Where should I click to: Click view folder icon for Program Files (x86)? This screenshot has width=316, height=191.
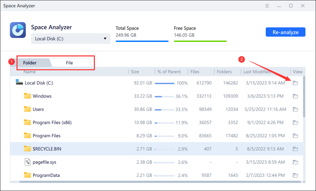click(x=295, y=123)
